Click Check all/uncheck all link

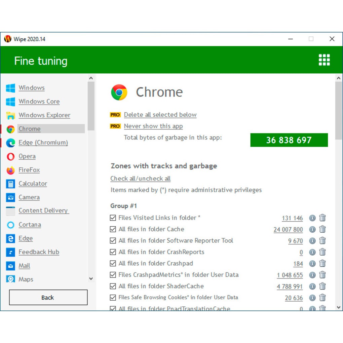(140, 179)
